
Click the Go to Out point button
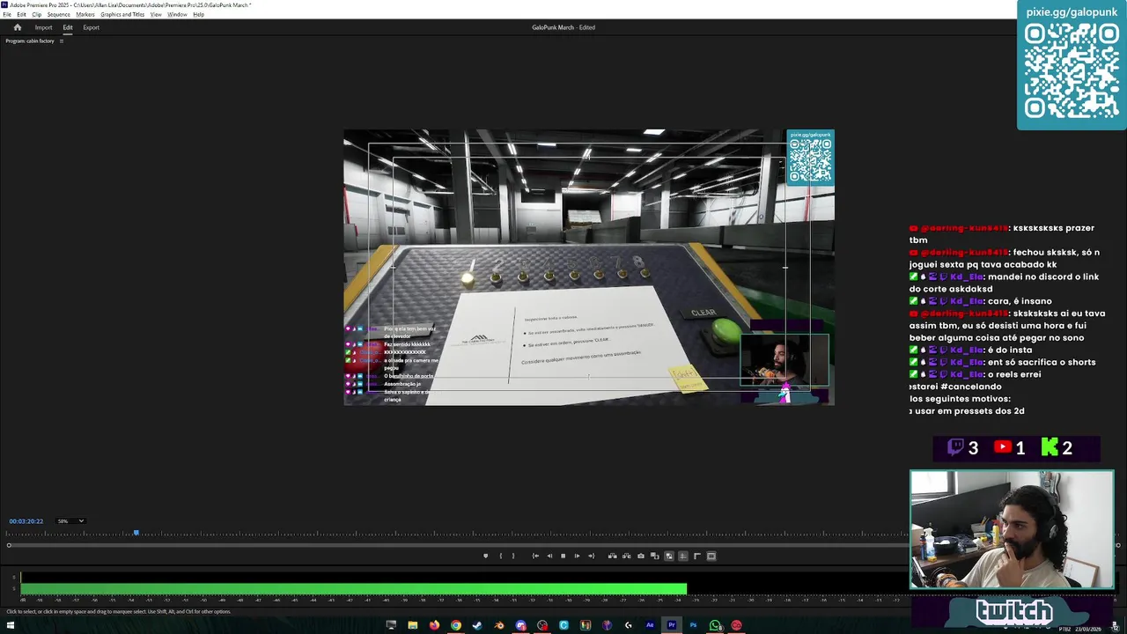tap(592, 556)
